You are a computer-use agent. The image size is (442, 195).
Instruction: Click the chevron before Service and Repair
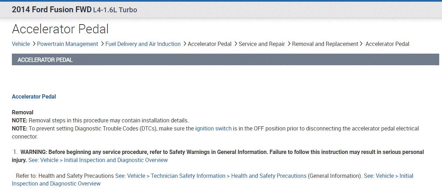click(236, 44)
